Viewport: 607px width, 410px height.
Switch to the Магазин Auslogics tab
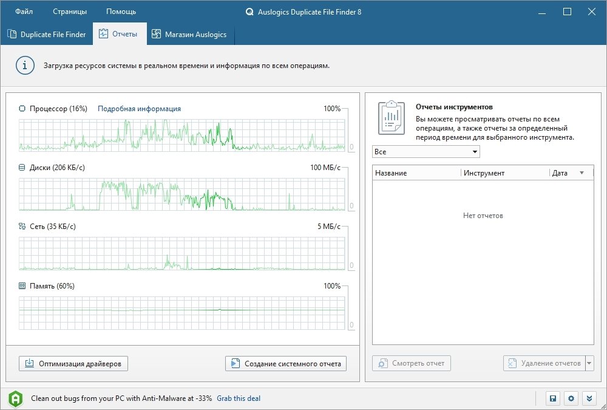point(189,35)
